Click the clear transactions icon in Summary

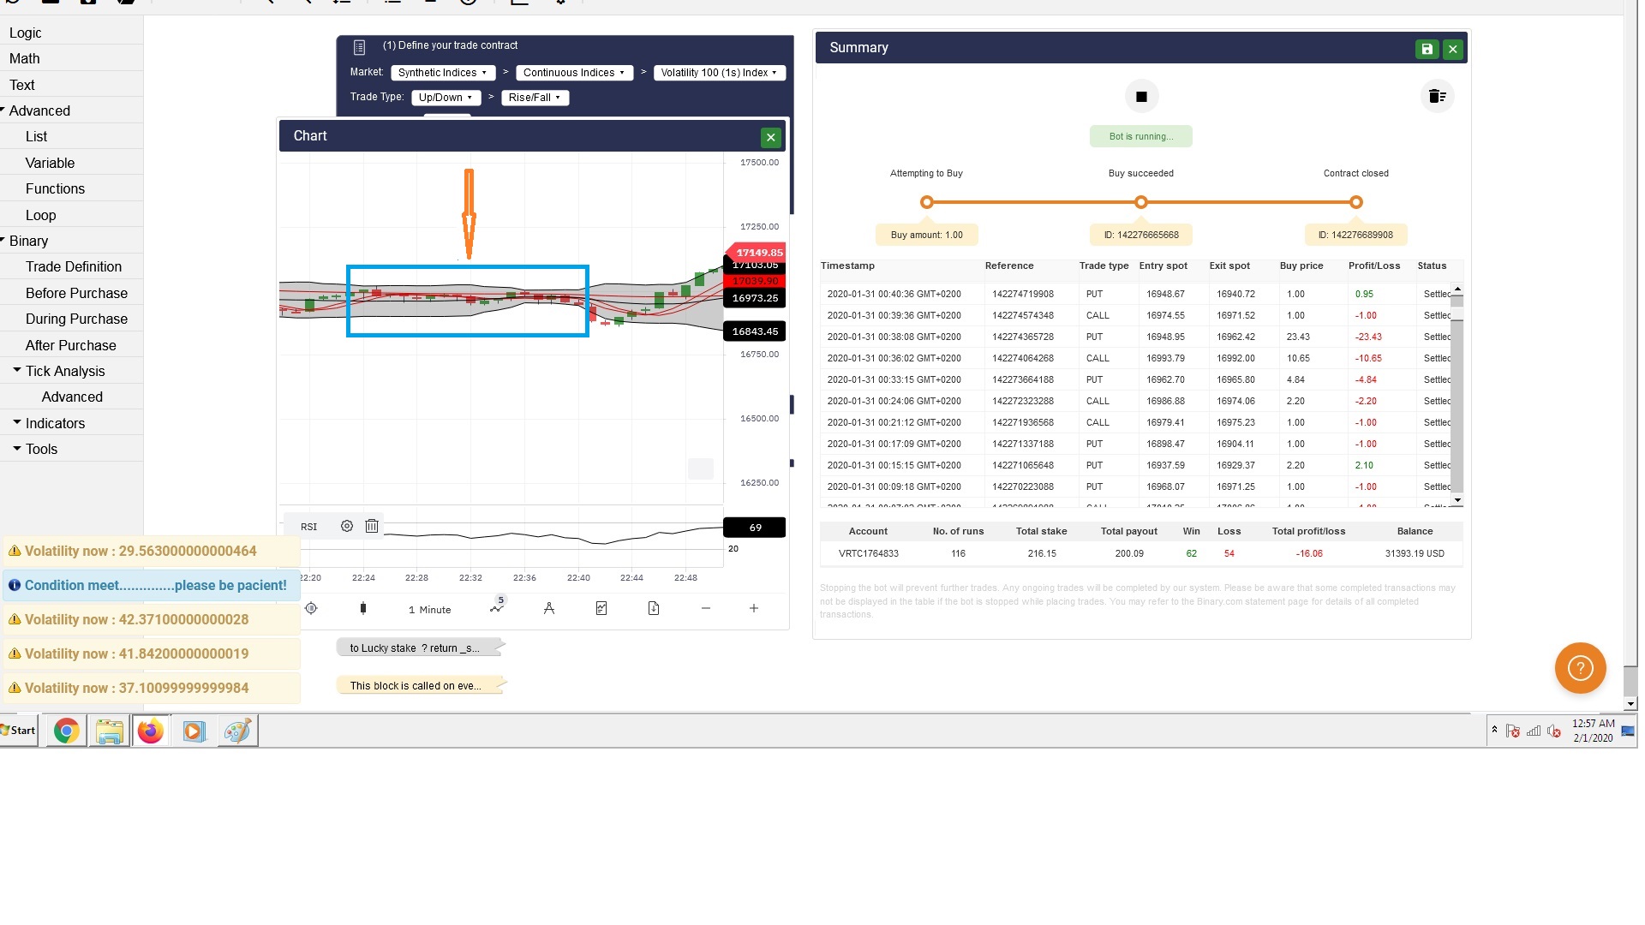pos(1438,96)
